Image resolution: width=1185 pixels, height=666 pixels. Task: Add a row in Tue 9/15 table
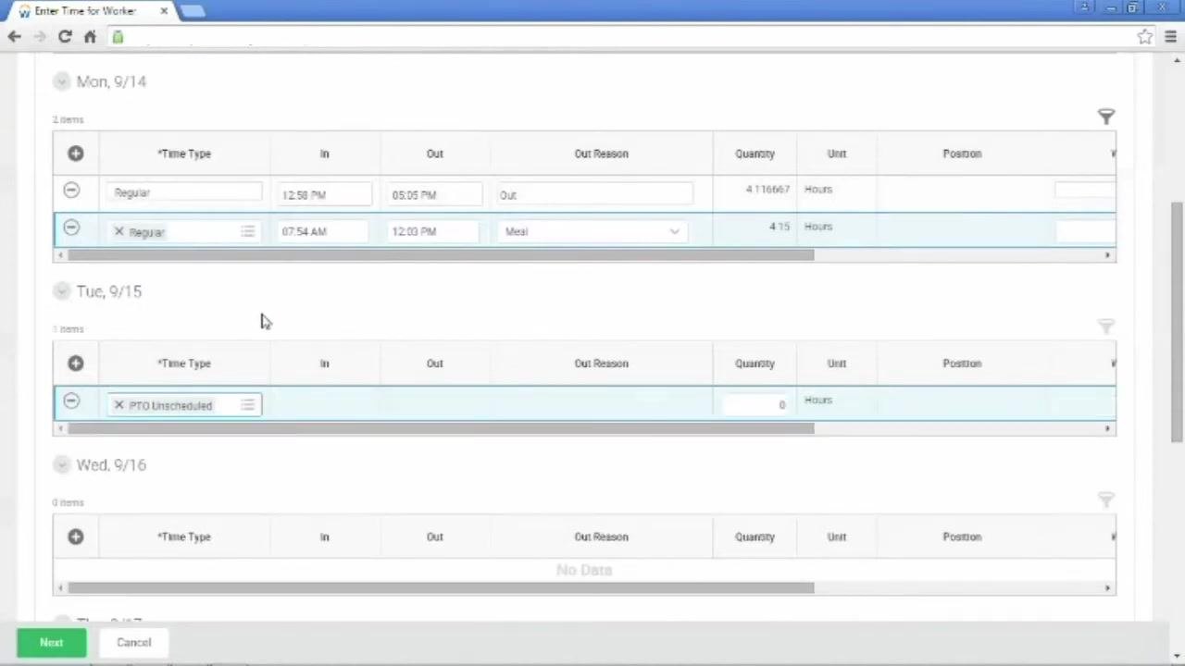pos(76,364)
